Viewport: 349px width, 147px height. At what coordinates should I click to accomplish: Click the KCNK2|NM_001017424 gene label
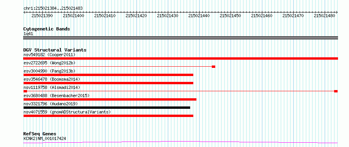pos(45,139)
